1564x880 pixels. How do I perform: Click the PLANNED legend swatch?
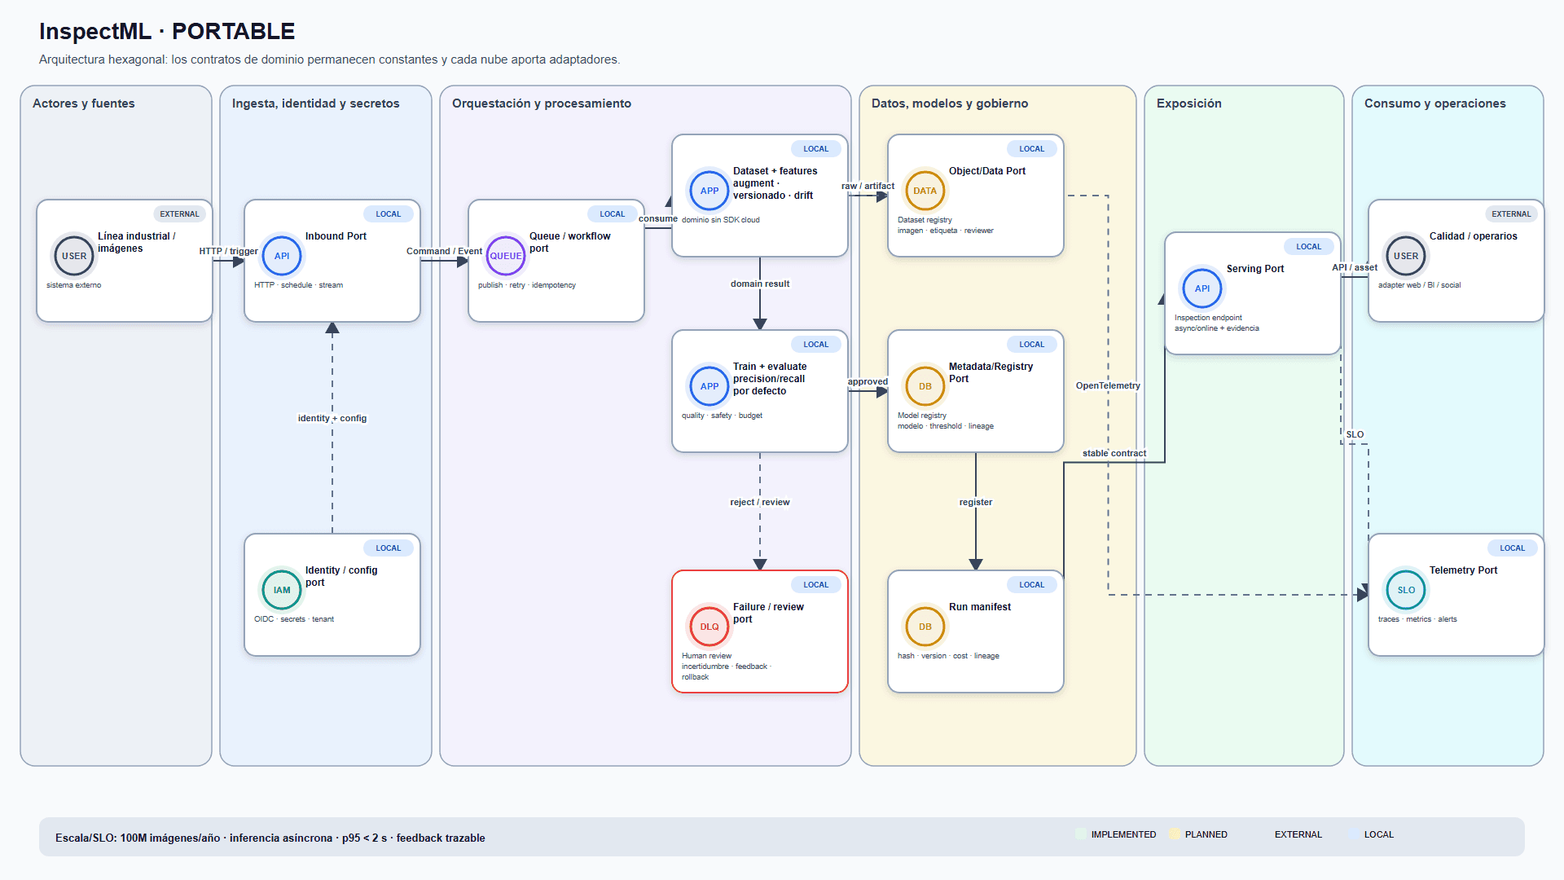click(x=1175, y=834)
